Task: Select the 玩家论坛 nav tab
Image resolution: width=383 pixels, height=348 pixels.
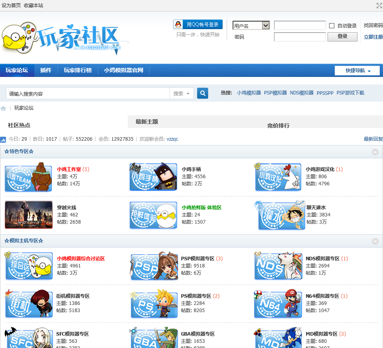Action: click(x=17, y=70)
